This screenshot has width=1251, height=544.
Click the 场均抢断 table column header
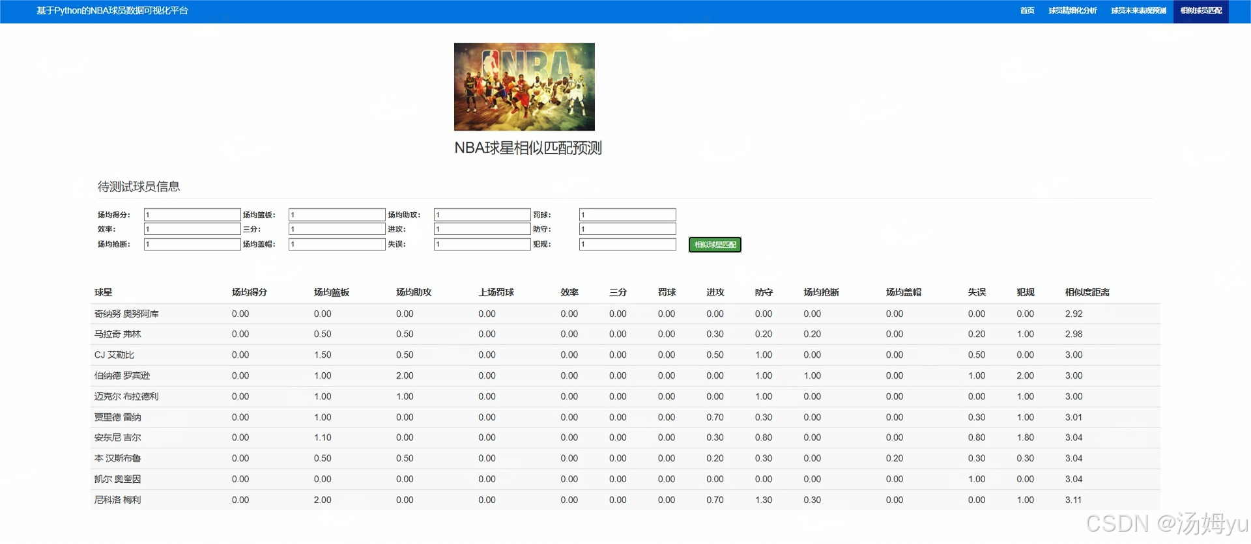click(x=821, y=293)
